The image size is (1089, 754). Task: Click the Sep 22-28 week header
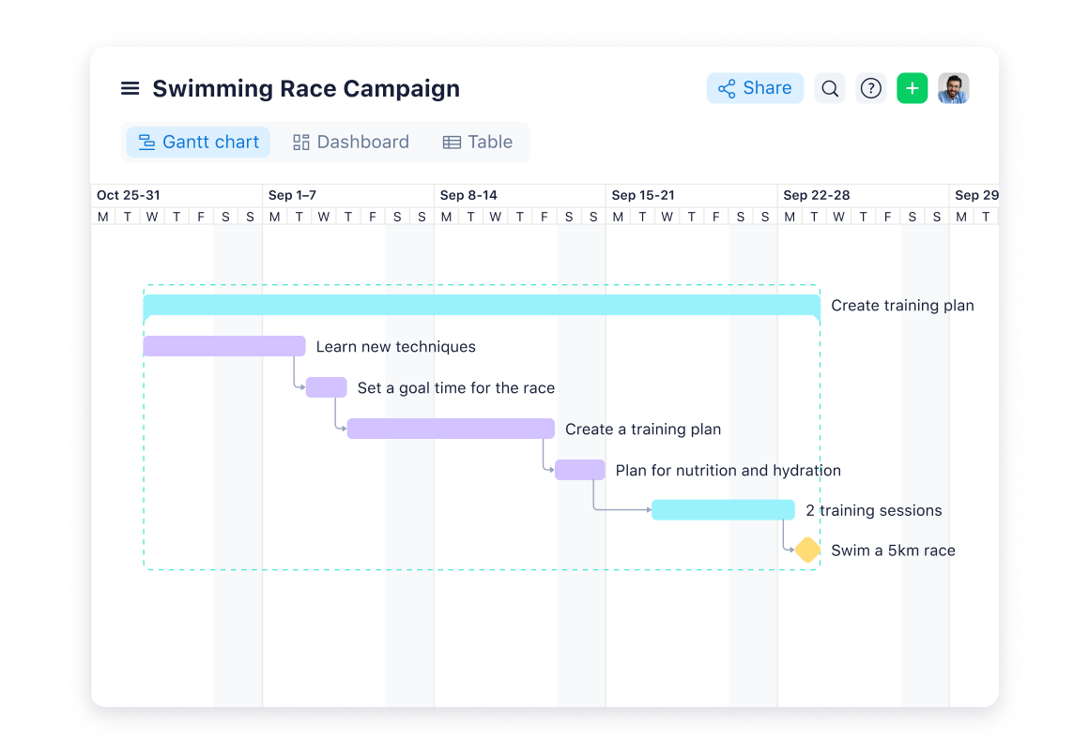click(x=816, y=195)
